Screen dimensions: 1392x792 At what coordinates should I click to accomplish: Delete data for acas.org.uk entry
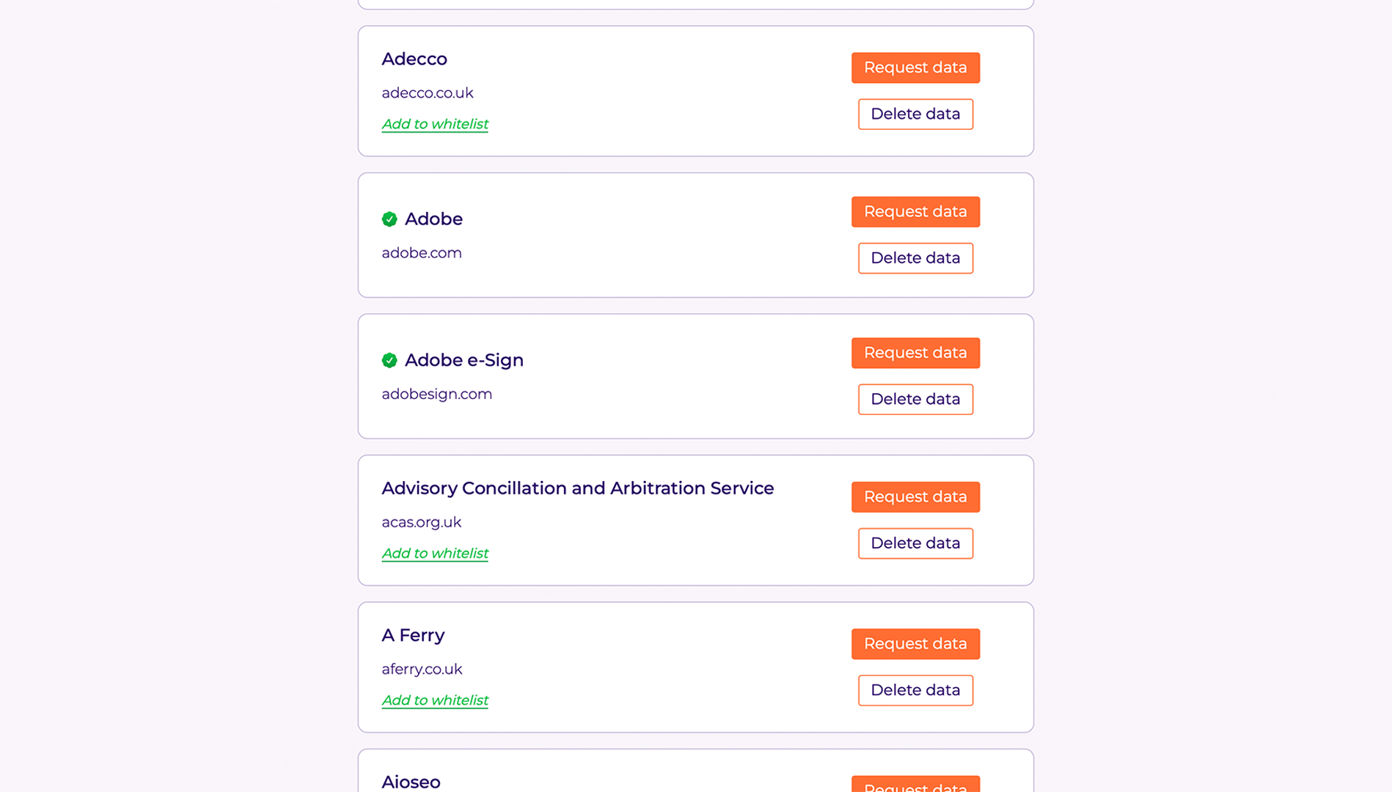click(x=915, y=543)
